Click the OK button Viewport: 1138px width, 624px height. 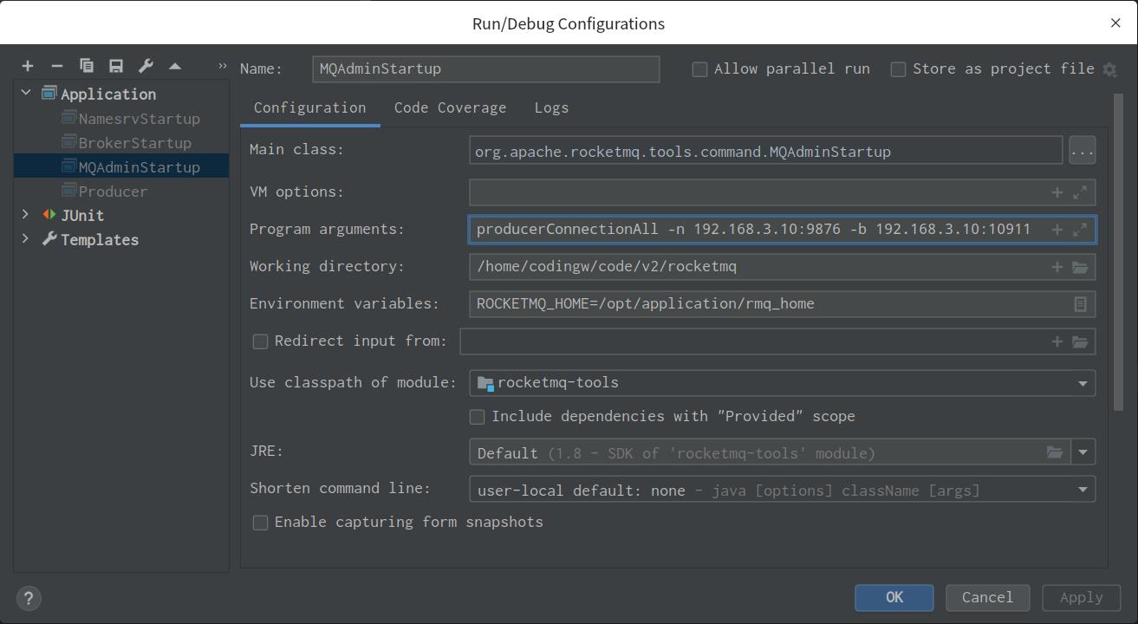pos(894,597)
